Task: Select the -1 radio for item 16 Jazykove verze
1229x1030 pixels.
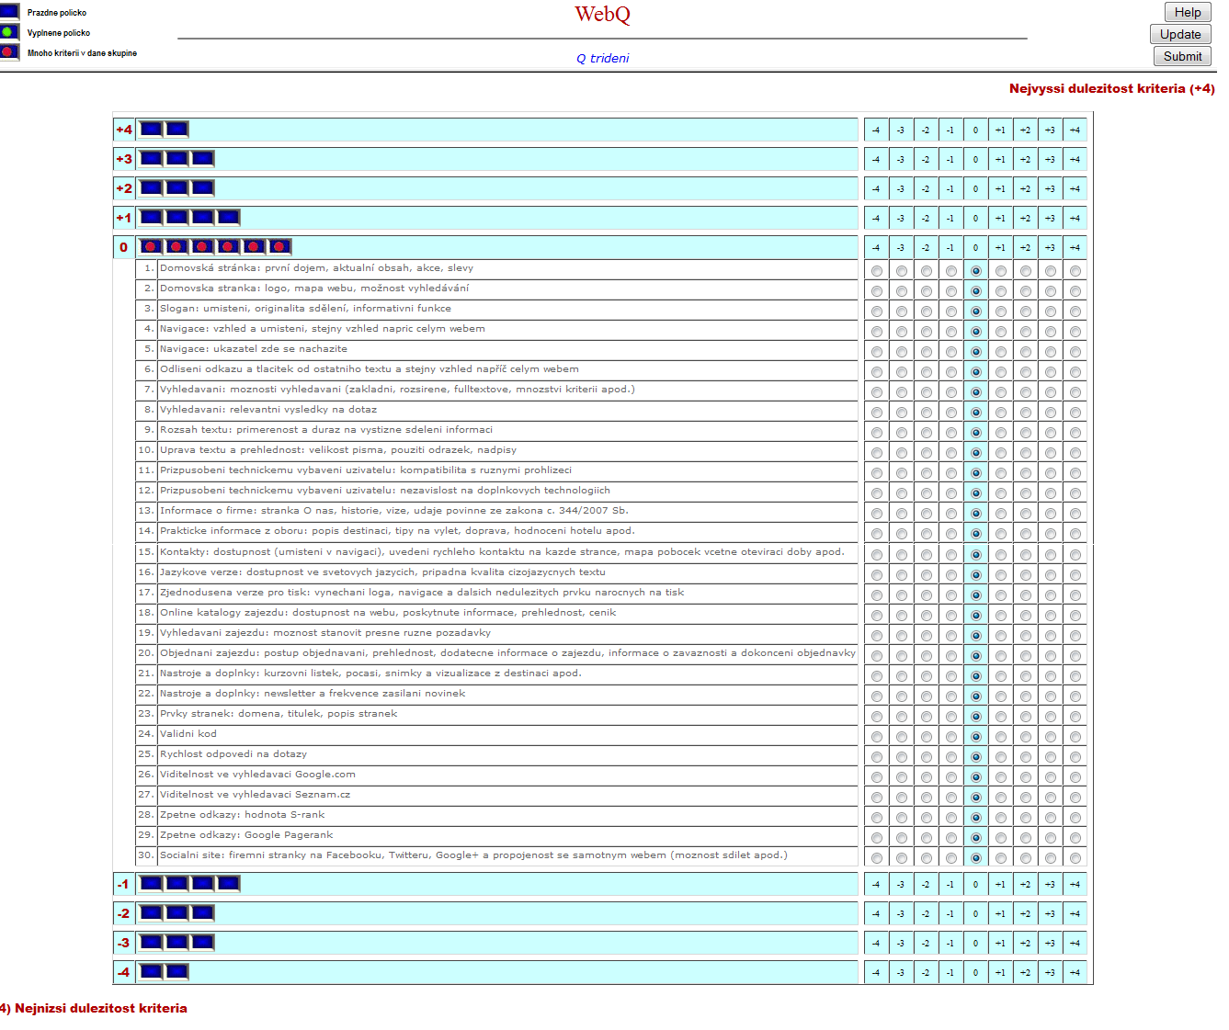Action: (951, 575)
